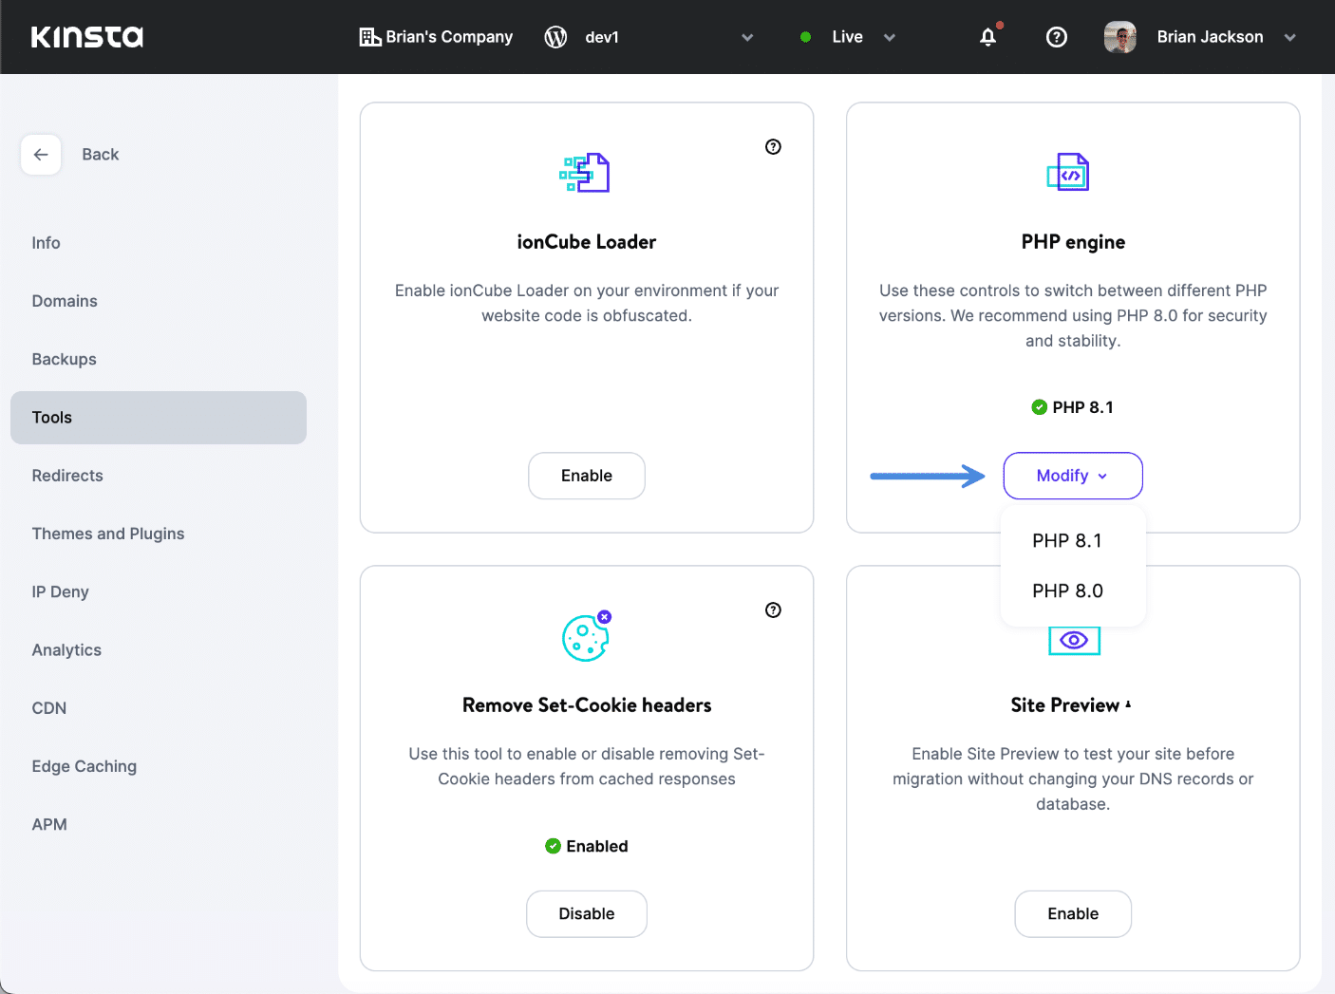Open the notifications bell
Image resolution: width=1335 pixels, height=994 pixels.
point(987,37)
